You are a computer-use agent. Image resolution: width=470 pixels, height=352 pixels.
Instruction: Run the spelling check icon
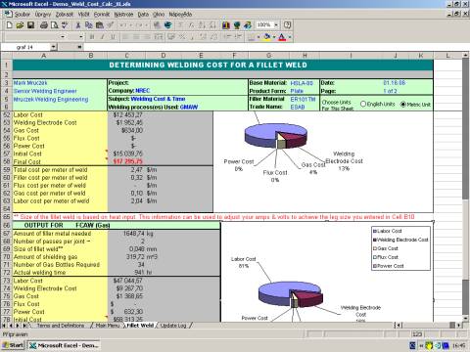tap(65, 25)
